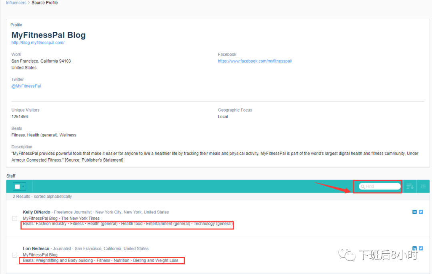Tick the checkbox beside Lori Nedescu

coord(15,255)
